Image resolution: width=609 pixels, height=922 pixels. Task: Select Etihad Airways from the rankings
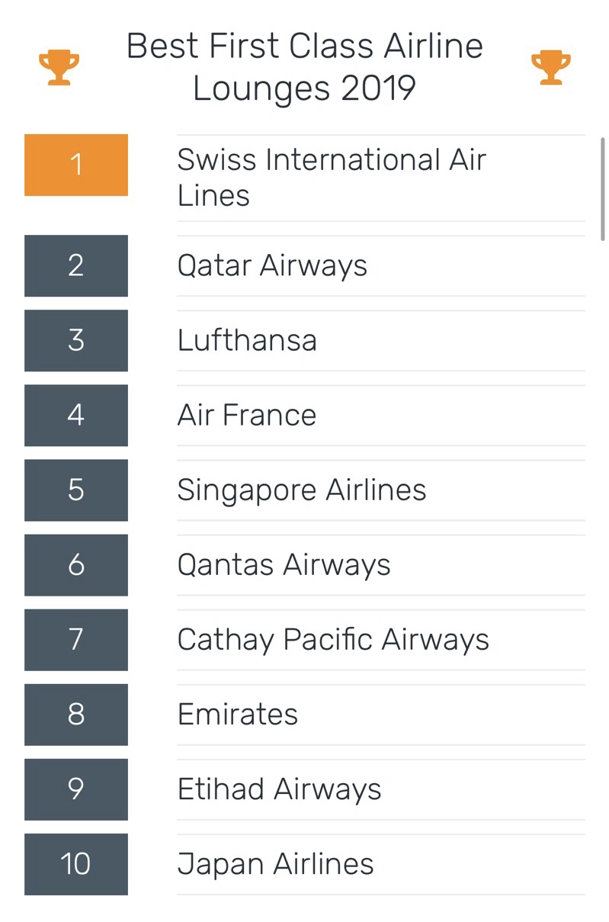coord(279,789)
